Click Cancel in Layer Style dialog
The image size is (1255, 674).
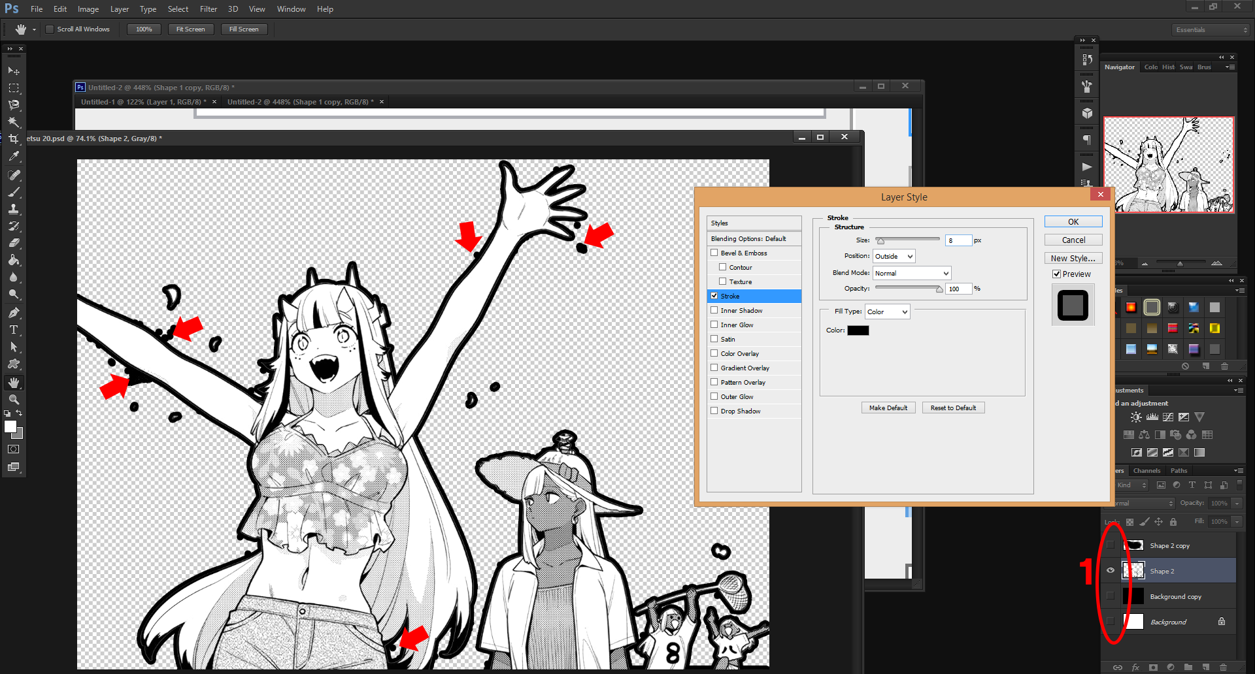[1073, 240]
